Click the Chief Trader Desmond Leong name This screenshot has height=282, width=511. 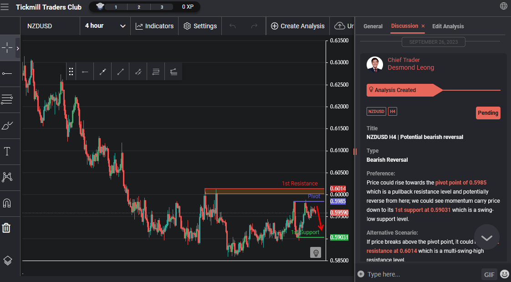(x=411, y=64)
